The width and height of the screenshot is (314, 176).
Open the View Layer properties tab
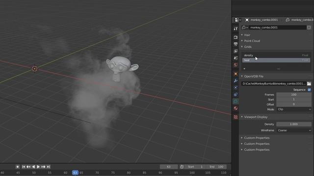(x=235, y=51)
